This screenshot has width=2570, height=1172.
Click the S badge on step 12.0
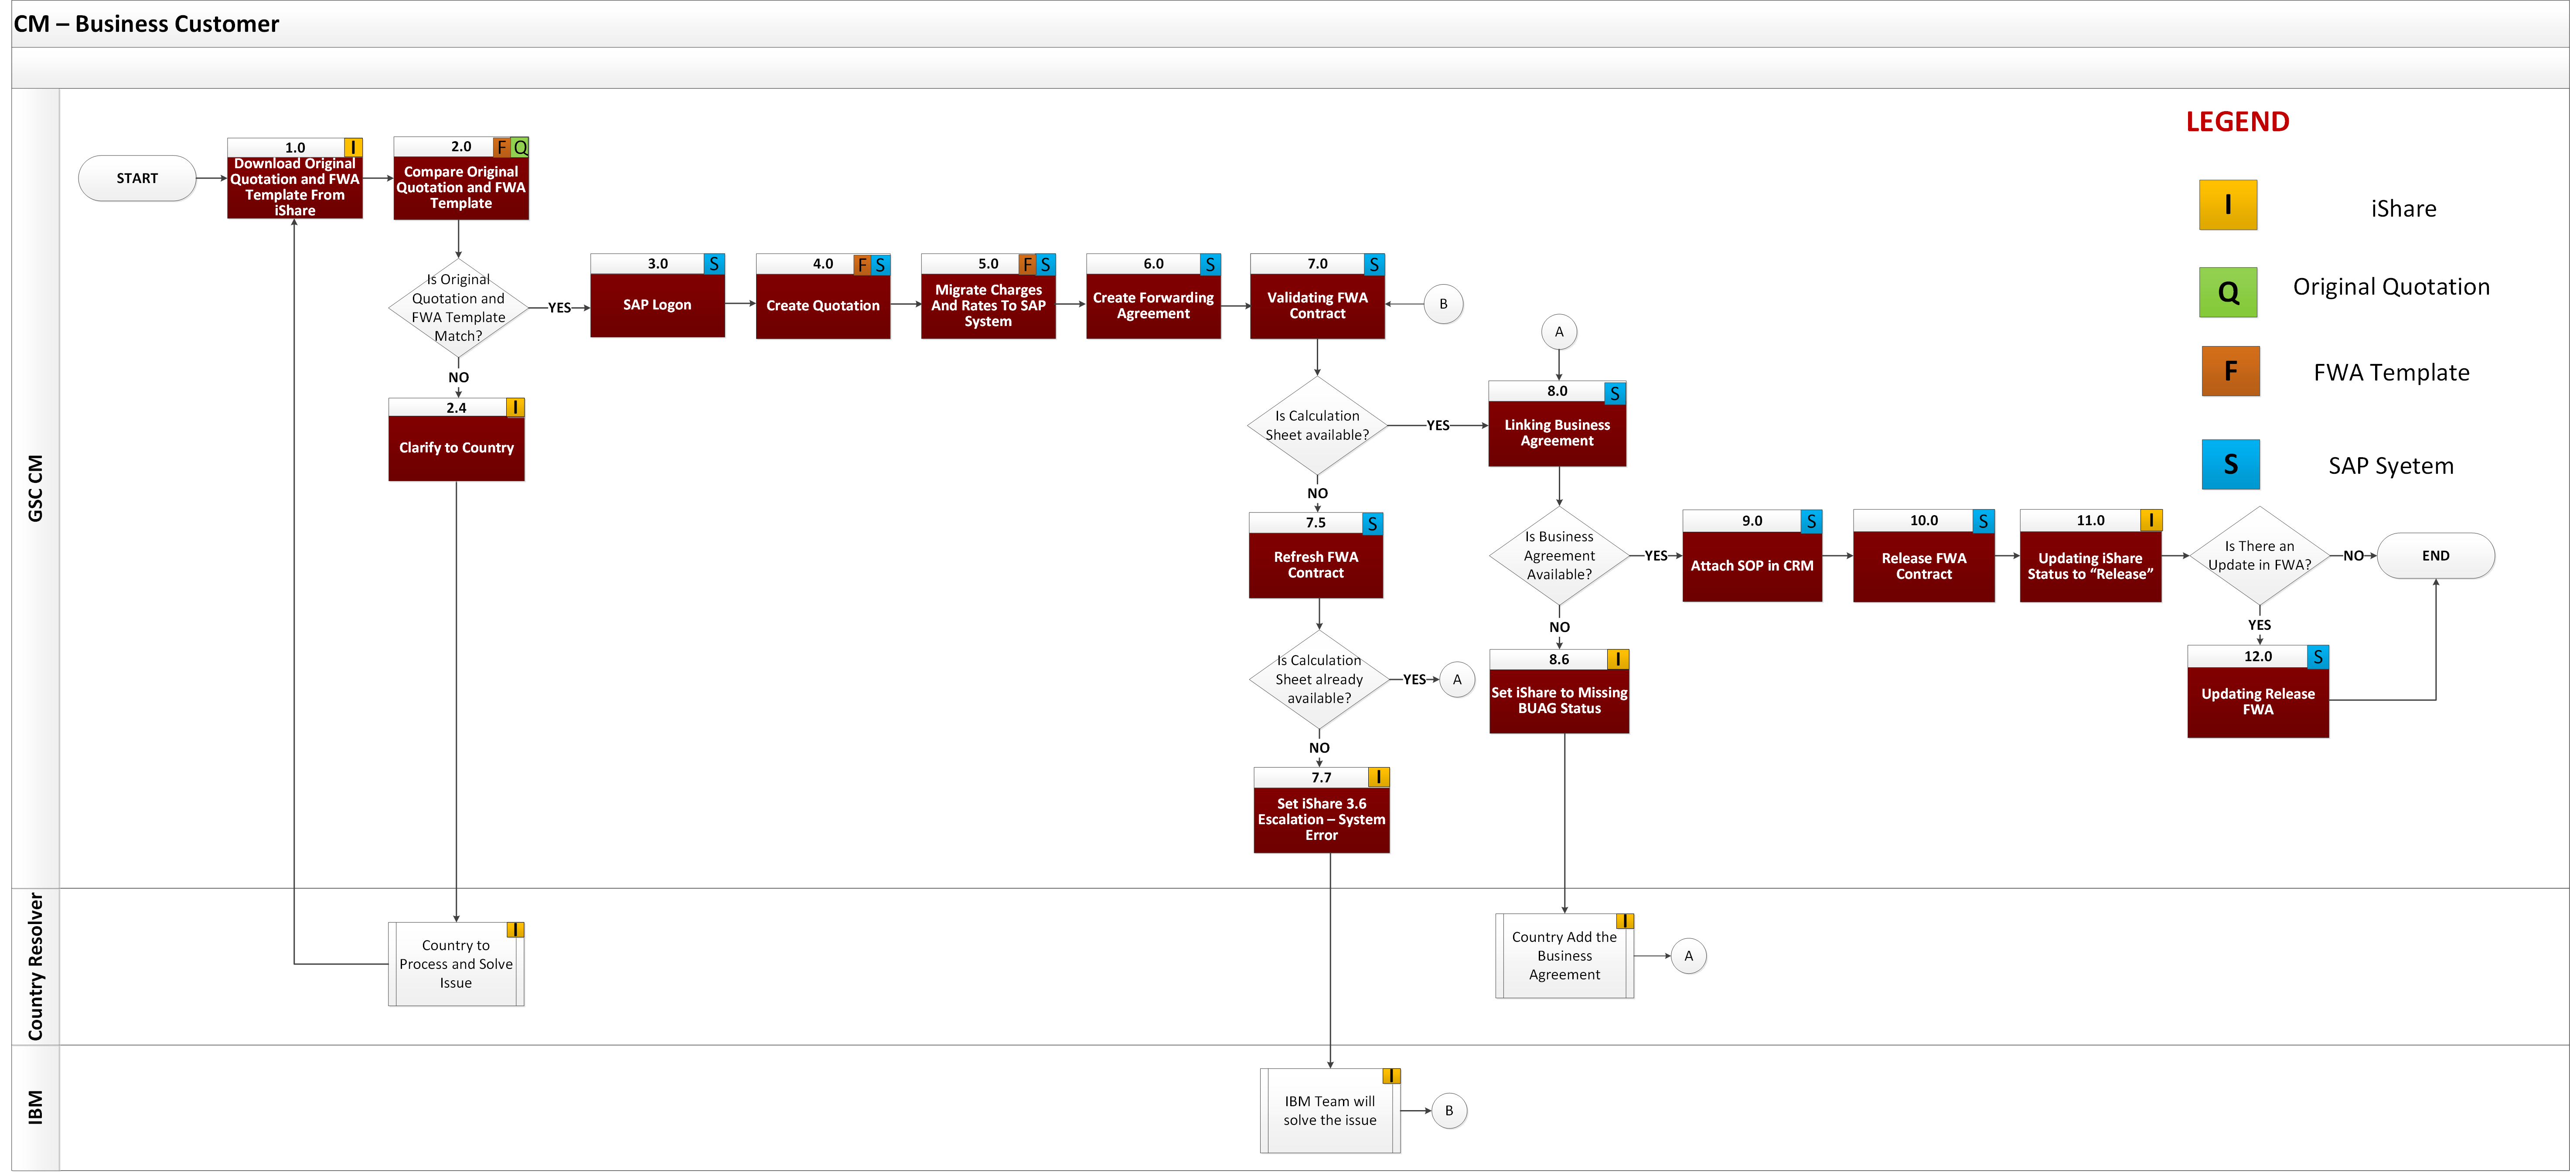[2318, 657]
